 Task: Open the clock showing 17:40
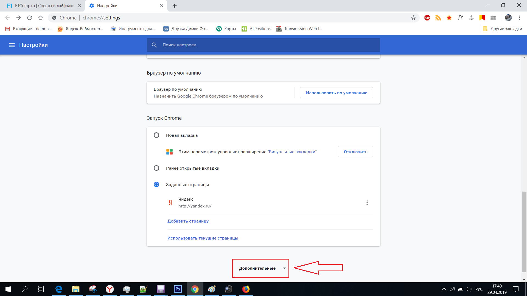click(x=497, y=286)
